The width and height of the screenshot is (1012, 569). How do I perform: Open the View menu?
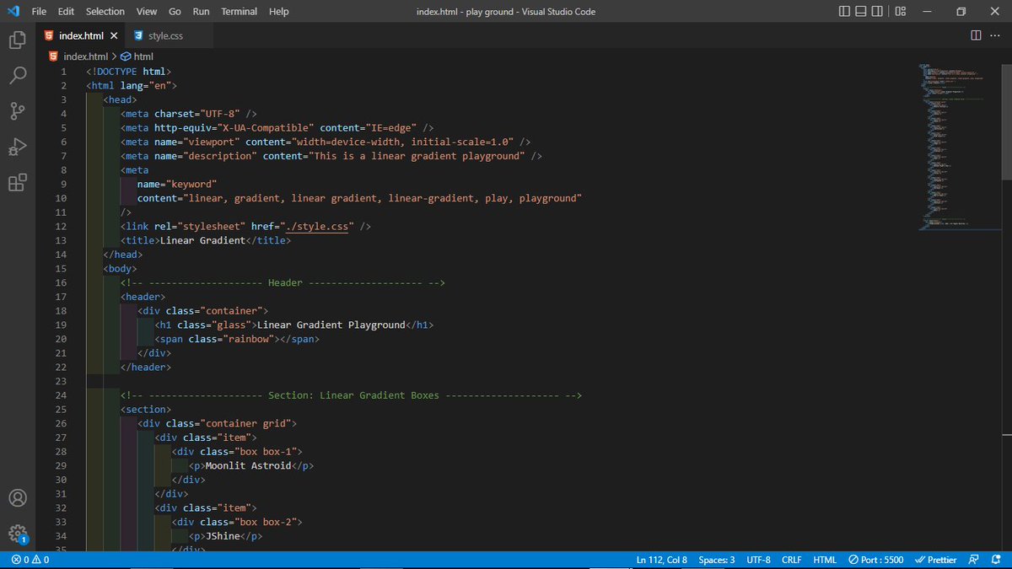(147, 11)
